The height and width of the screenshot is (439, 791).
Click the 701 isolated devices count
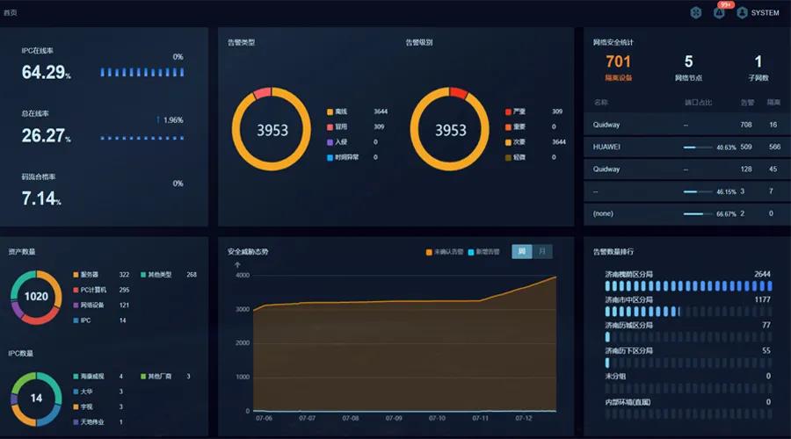point(618,62)
